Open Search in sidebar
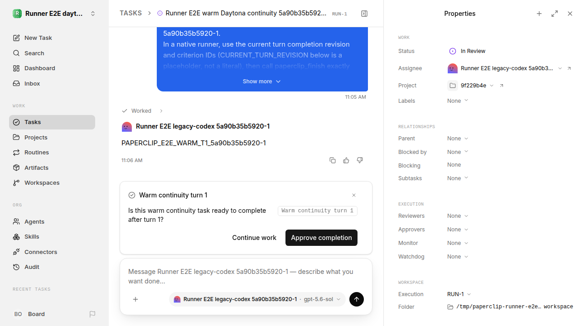Image resolution: width=580 pixels, height=326 pixels. [52, 53]
